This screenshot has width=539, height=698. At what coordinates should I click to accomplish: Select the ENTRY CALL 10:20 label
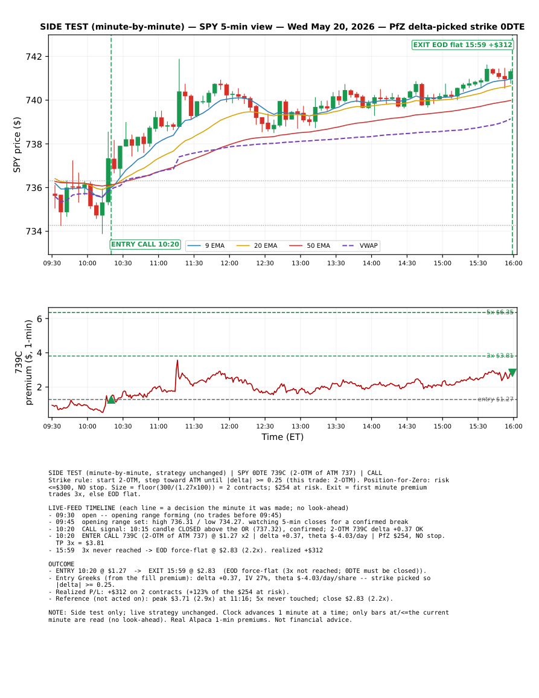click(145, 244)
